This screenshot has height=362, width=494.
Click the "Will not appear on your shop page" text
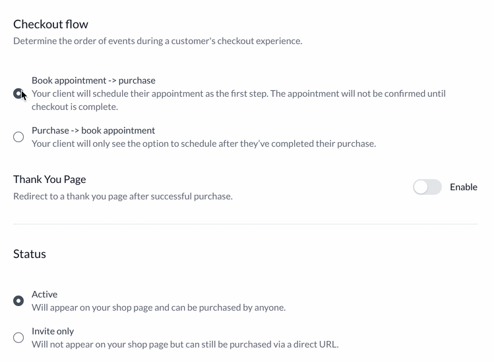click(x=185, y=344)
